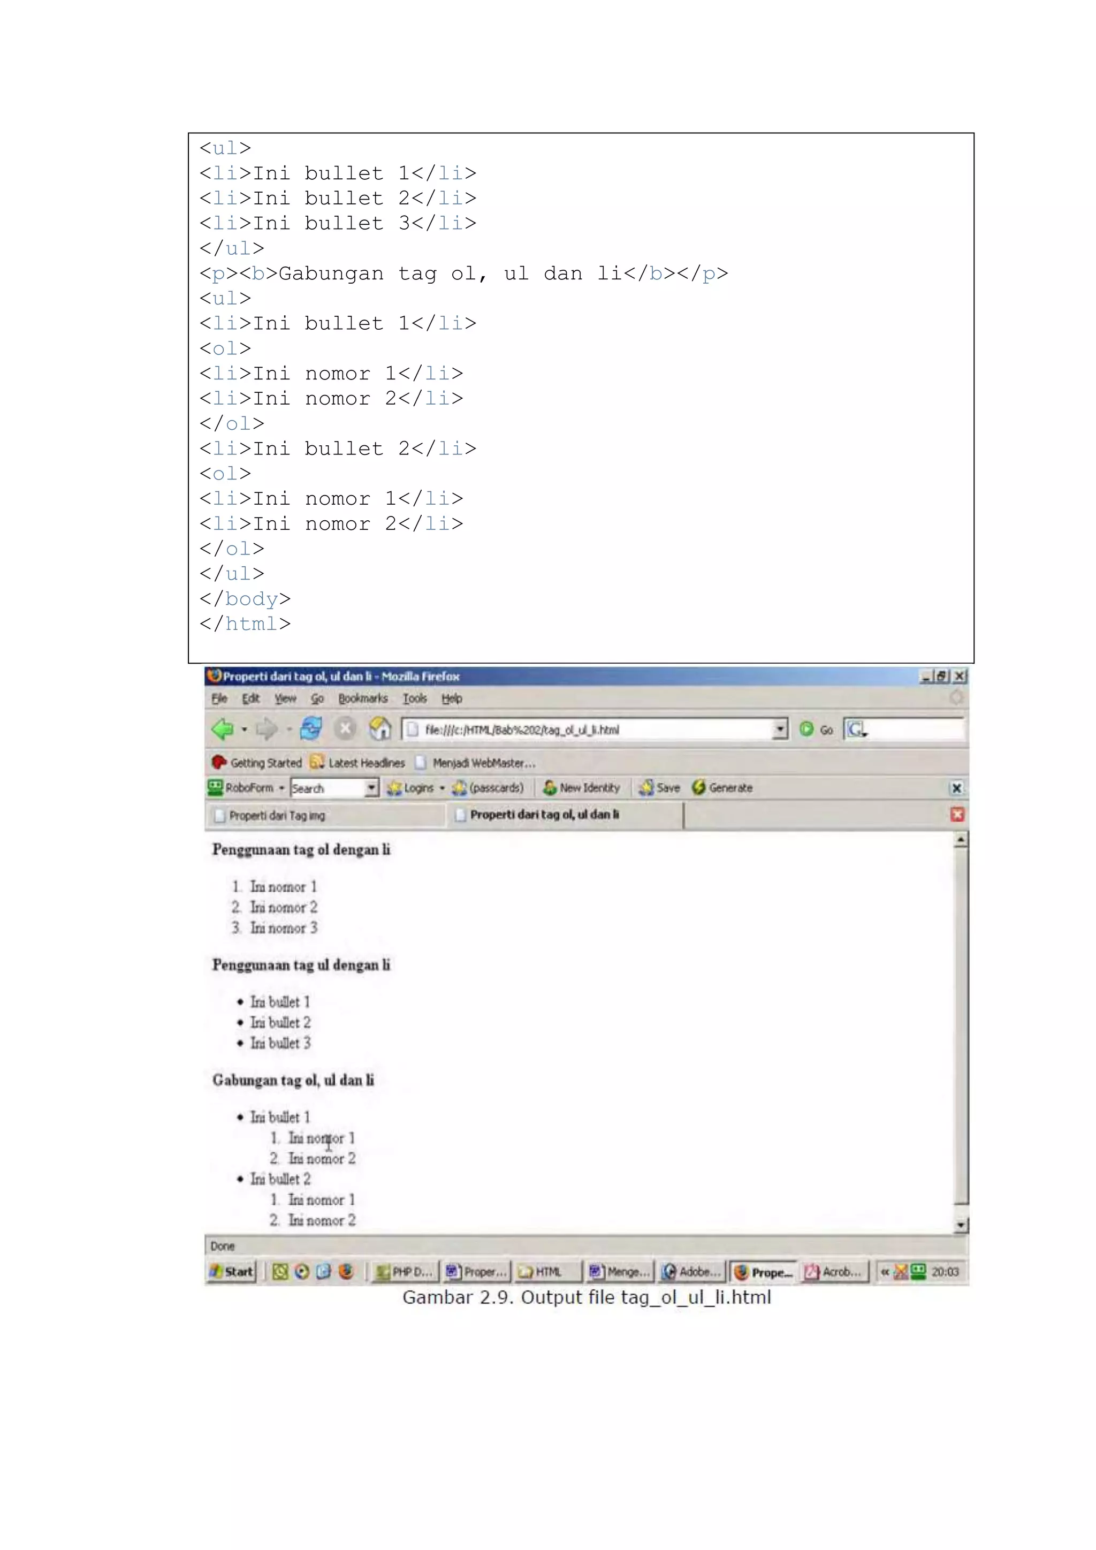This screenshot has height=1550, width=1096.
Task: Open the RoboForm Search dropdown arrow
Action: click(371, 788)
